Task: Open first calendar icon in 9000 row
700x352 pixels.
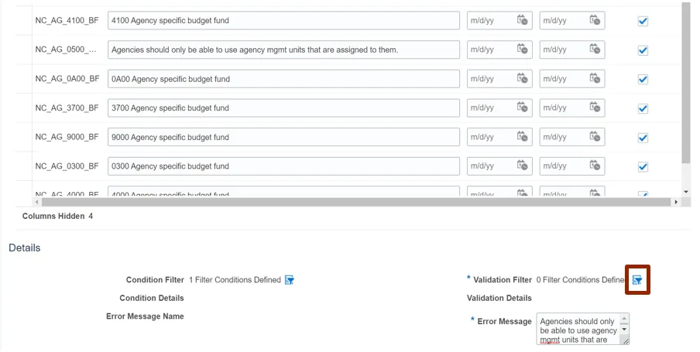Action: tap(523, 137)
